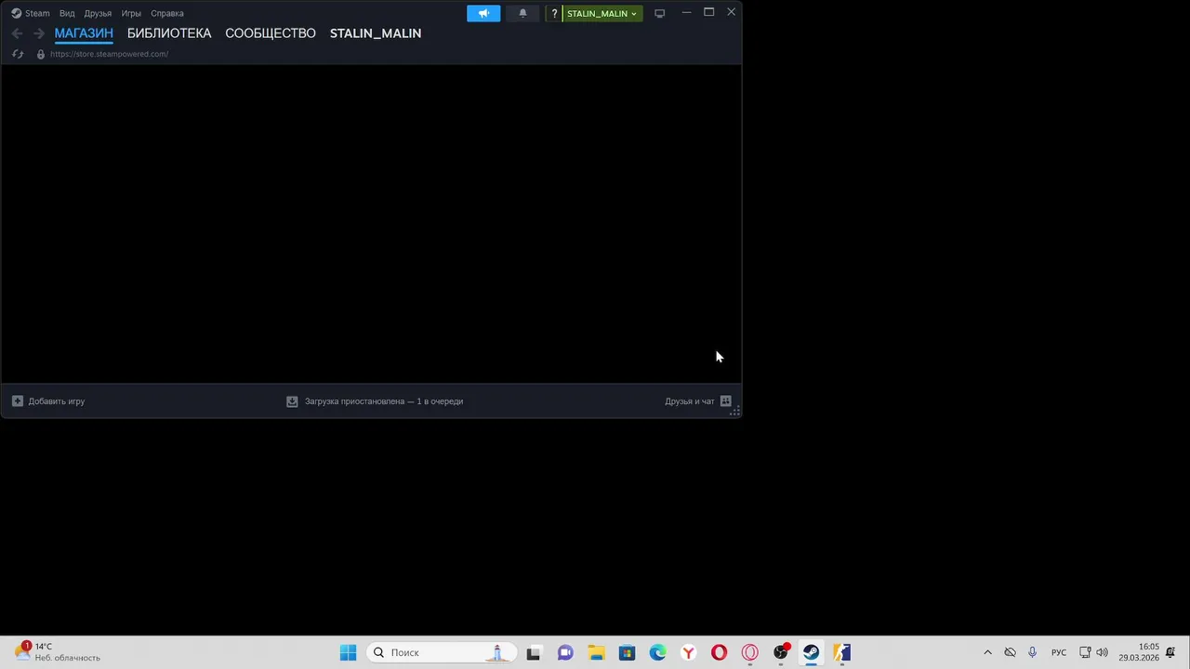This screenshot has width=1190, height=669.
Task: Click the plus icon beside Добавить игру
Action: coord(18,401)
